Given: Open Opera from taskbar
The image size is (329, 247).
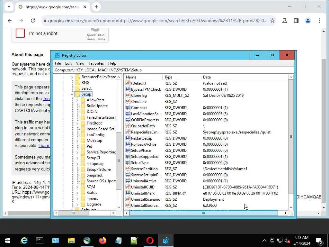Looking at the screenshot, I should pos(150,241).
